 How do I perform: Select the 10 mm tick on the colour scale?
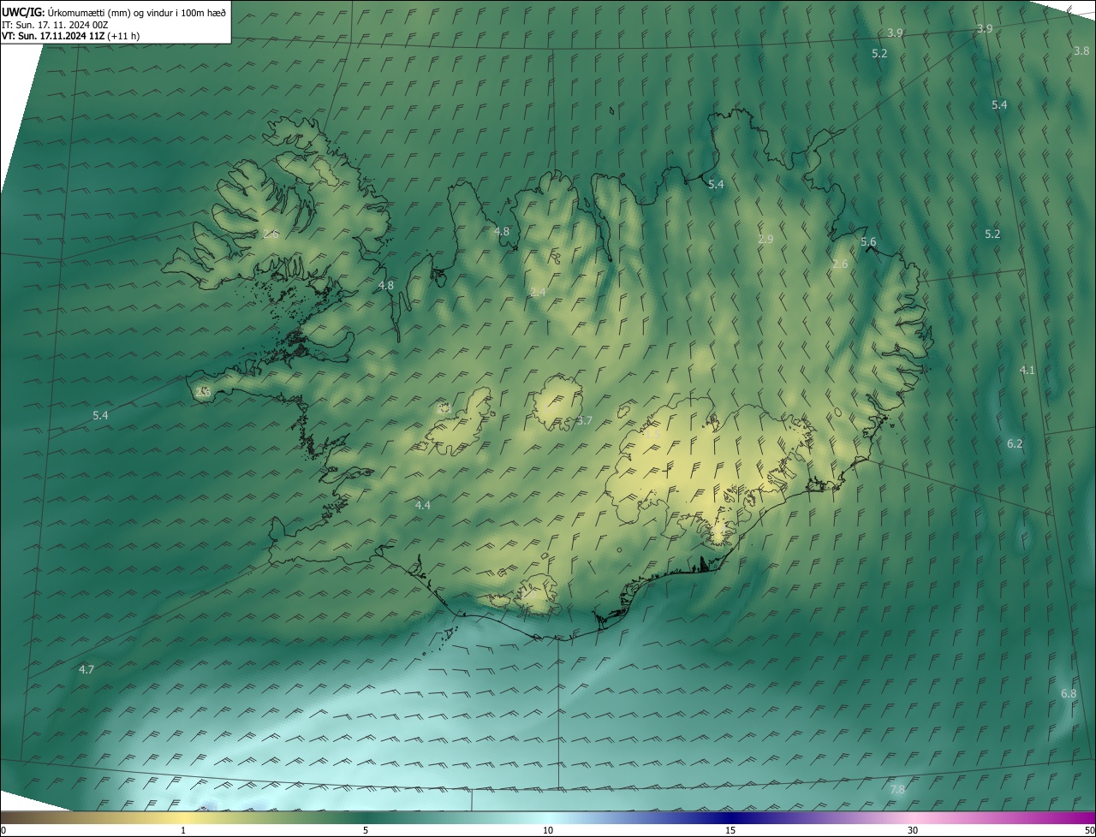click(x=548, y=830)
